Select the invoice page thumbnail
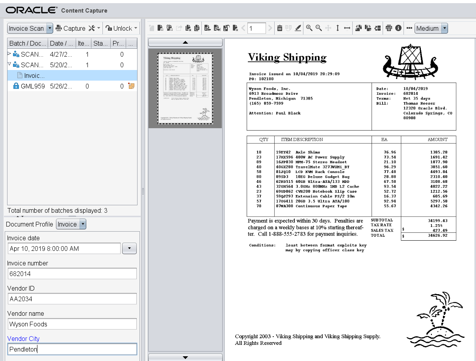Viewport: 476px width, 361px height. tap(185, 88)
